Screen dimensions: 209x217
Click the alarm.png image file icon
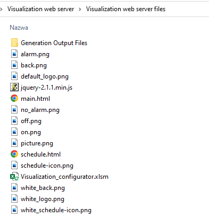pos(14,54)
